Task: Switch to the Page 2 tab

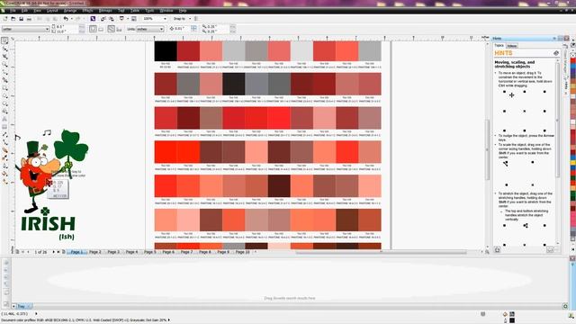Action: (94, 252)
